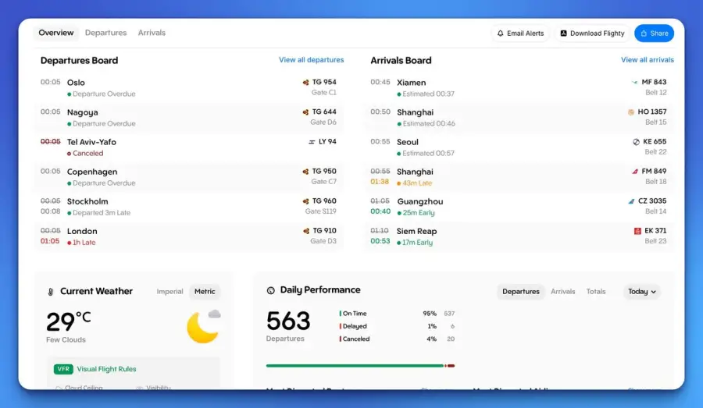The image size is (703, 408).
Task: Open the Arrivals tab in top navigation
Action: pyautogui.click(x=152, y=33)
